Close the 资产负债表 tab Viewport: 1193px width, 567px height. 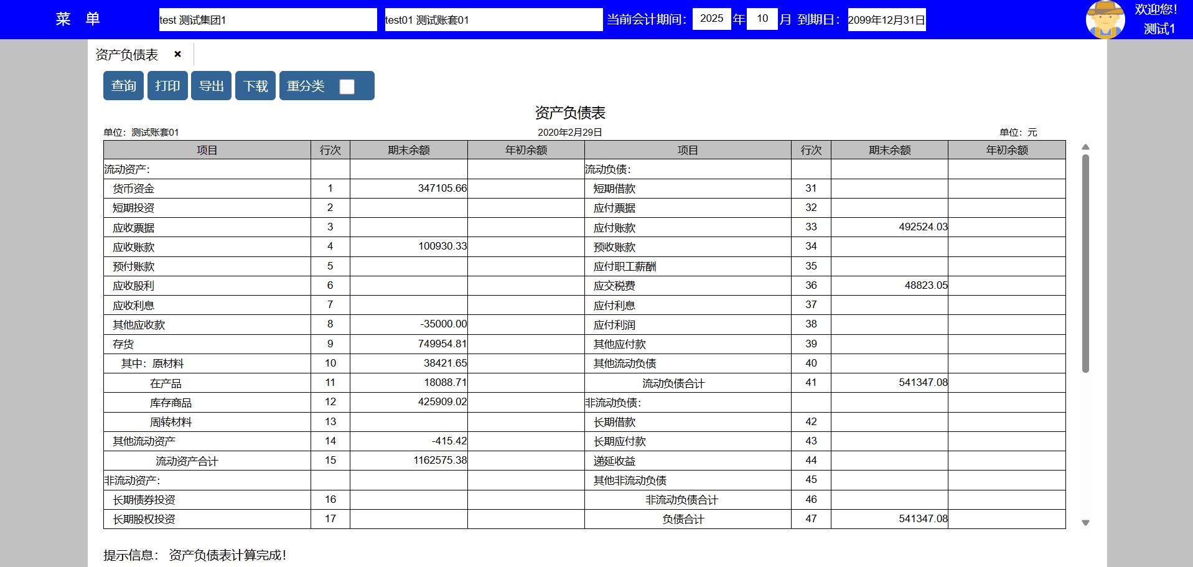178,54
